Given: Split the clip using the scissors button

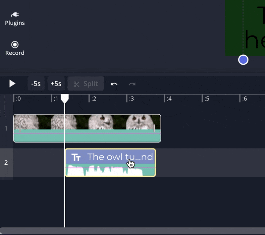Looking at the screenshot, I should point(85,84).
